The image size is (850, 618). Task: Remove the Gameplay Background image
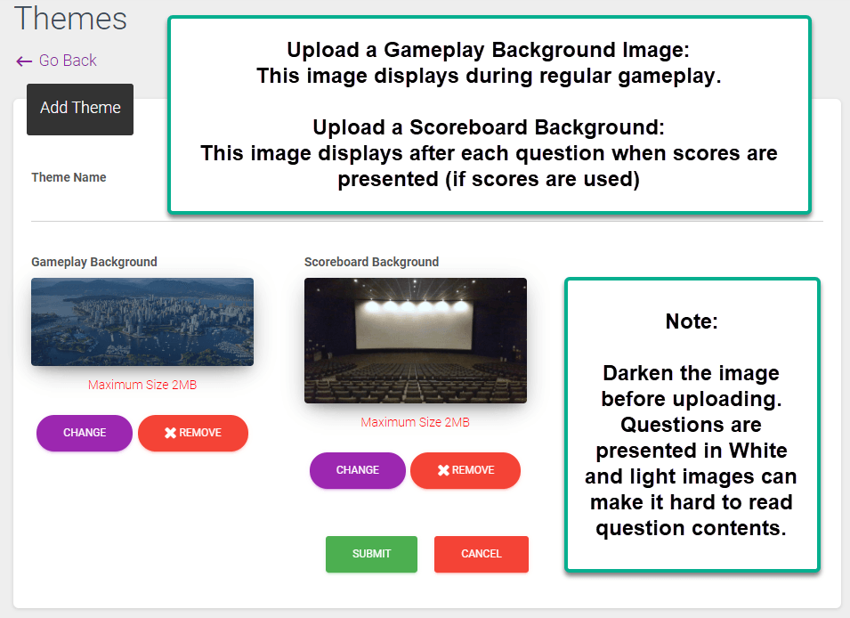192,433
